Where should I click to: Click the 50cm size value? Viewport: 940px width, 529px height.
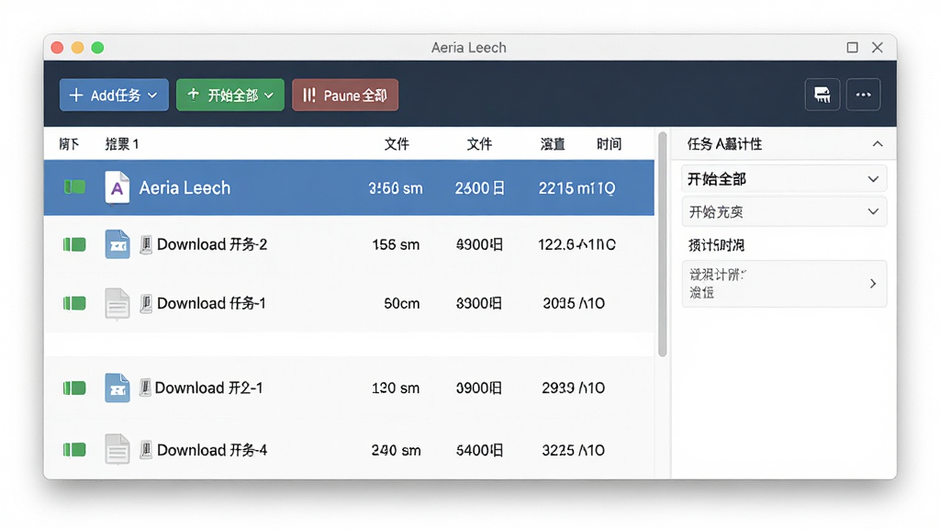(402, 303)
